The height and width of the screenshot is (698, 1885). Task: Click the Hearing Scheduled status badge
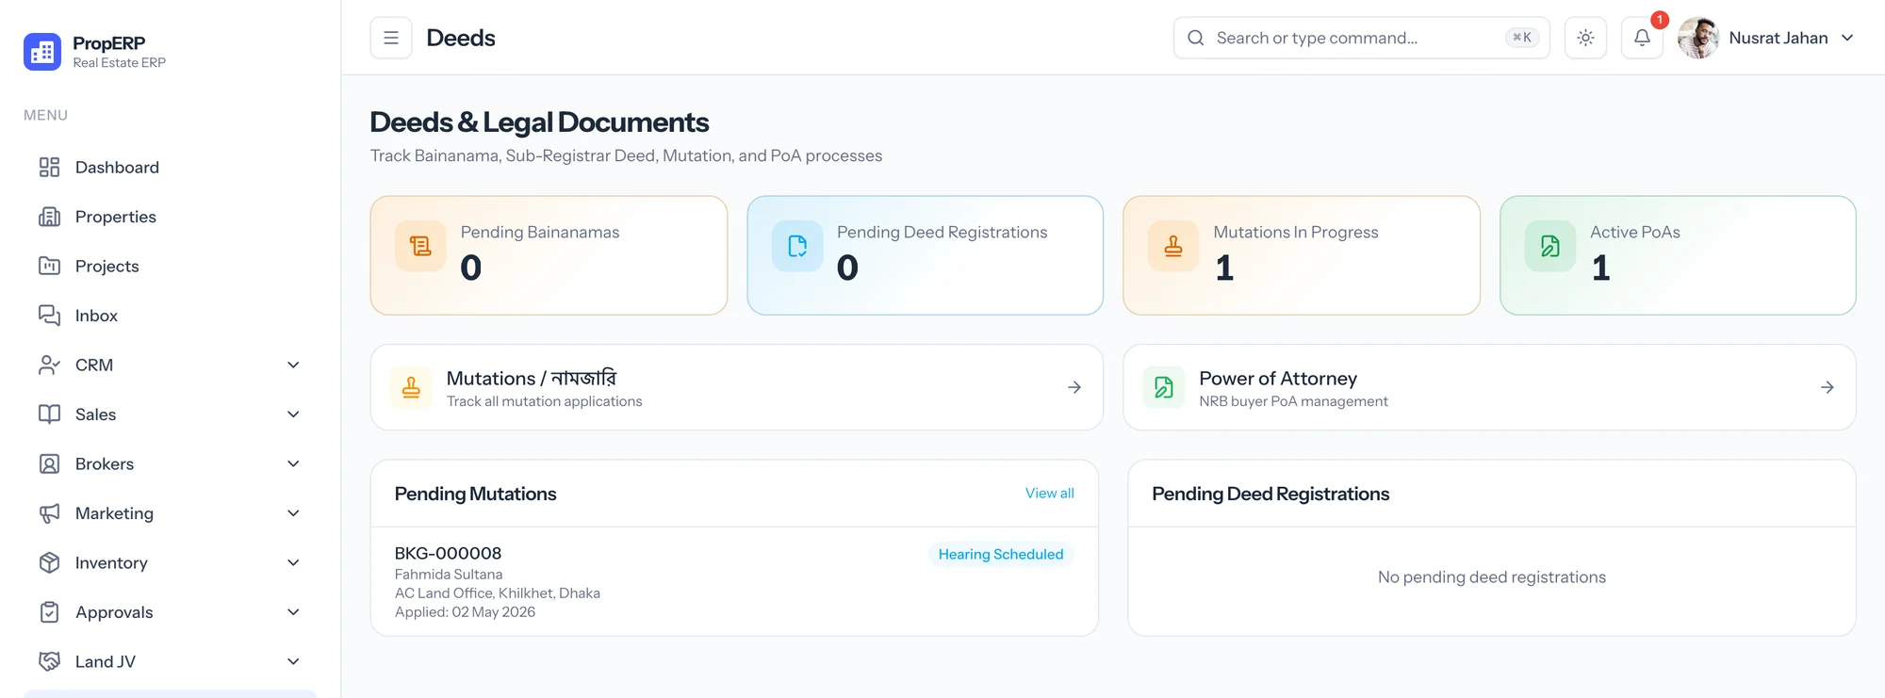pos(1000,555)
